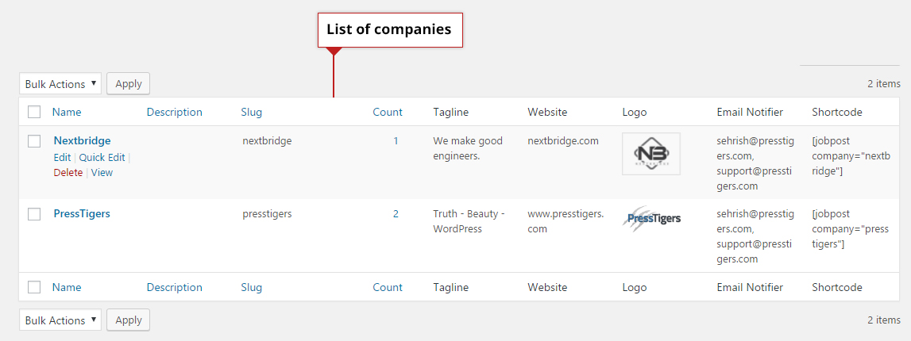
Task: Open the PressTigers logo image
Action: point(651,219)
